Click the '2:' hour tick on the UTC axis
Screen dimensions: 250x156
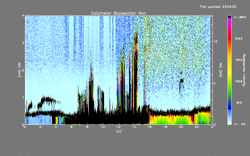pos(41,127)
